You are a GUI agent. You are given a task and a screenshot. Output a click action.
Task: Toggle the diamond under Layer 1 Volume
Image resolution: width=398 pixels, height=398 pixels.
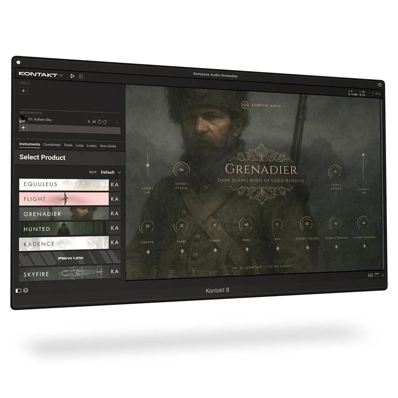(x=307, y=248)
